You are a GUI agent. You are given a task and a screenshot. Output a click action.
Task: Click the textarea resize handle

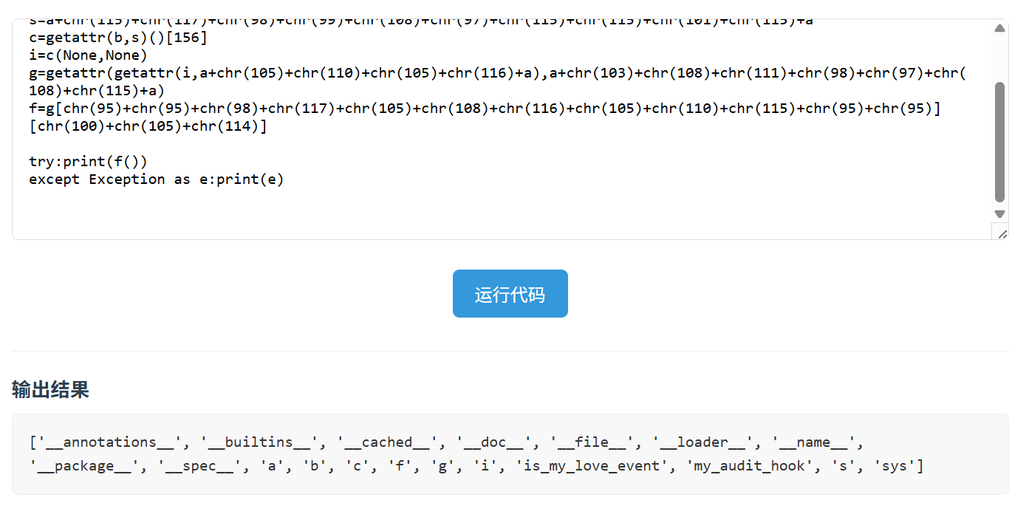pos(1002,234)
